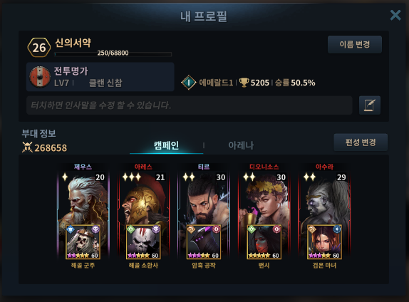
Task: Select the 검은 마녀 unit icon
Action: coord(324,241)
